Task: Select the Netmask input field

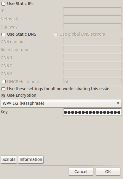Action: pyautogui.click(x=92, y=19)
